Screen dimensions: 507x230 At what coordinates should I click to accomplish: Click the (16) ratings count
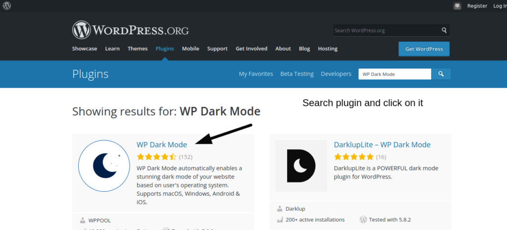pyautogui.click(x=381, y=157)
